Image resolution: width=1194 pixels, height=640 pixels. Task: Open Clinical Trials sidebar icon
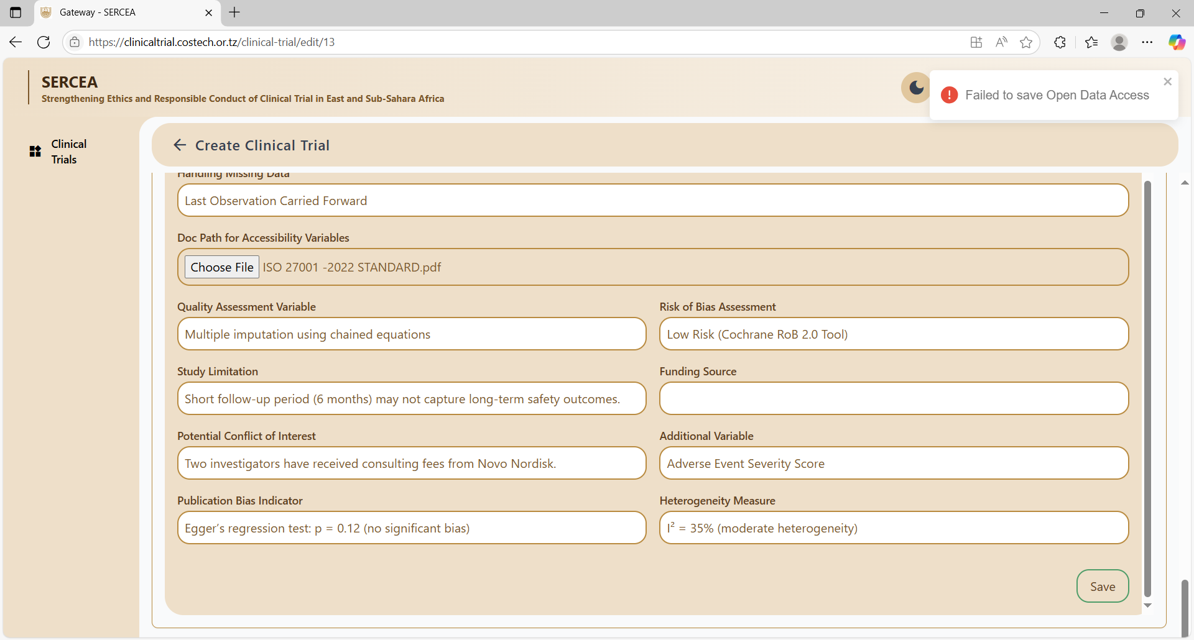35,152
